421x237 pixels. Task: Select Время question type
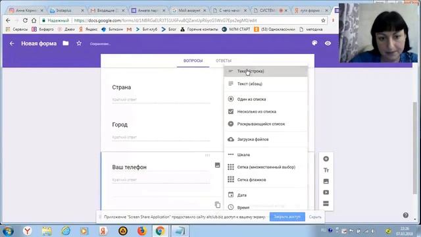(x=266, y=207)
